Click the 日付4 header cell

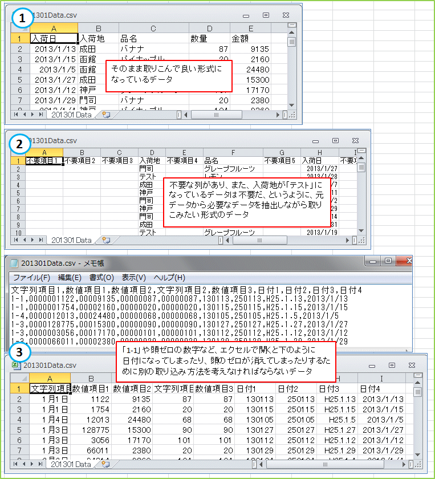(381, 388)
